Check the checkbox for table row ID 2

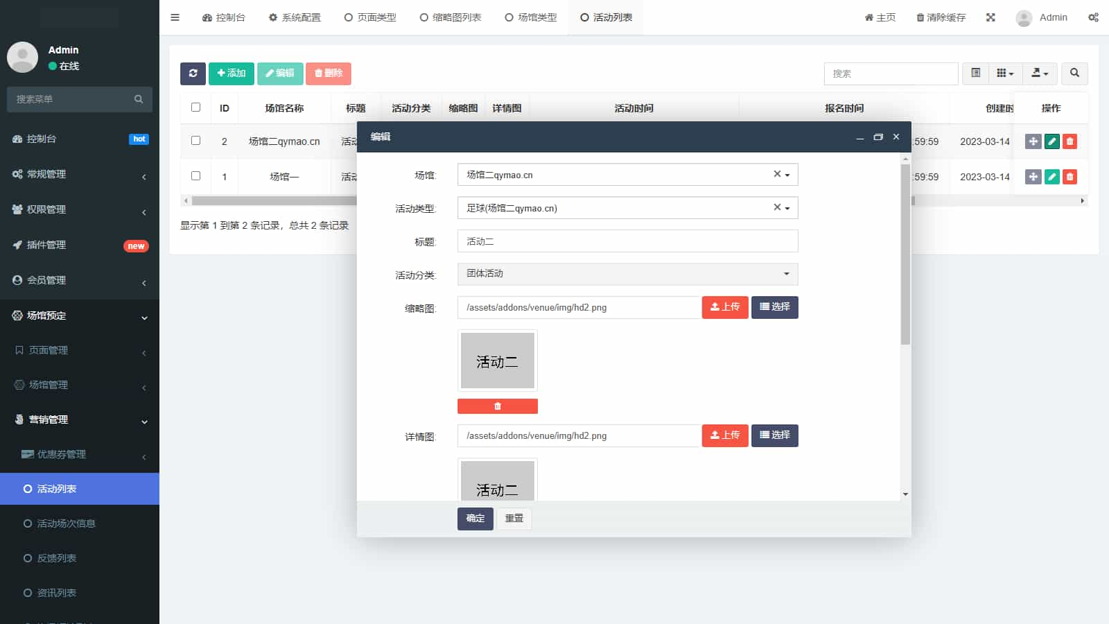coord(195,141)
